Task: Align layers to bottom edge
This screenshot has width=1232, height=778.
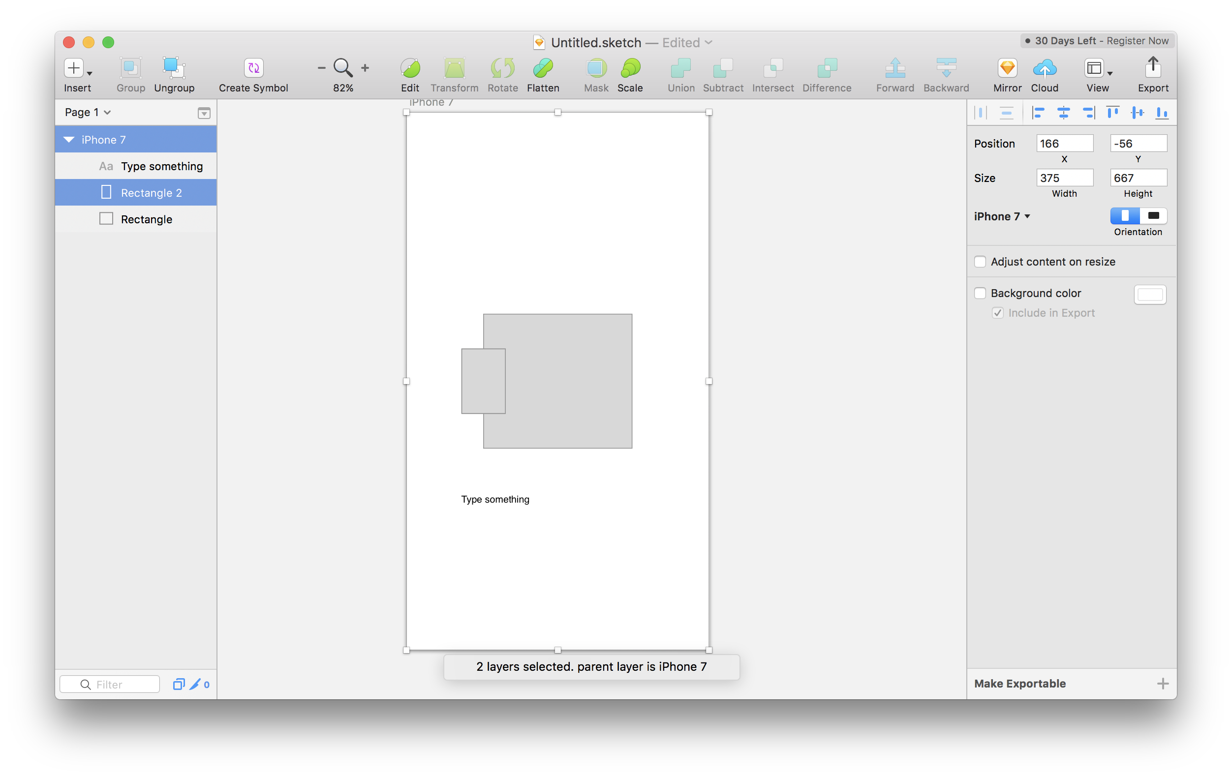Action: (1161, 113)
